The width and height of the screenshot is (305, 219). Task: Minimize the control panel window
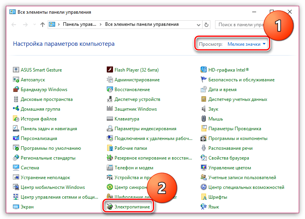point(254,12)
